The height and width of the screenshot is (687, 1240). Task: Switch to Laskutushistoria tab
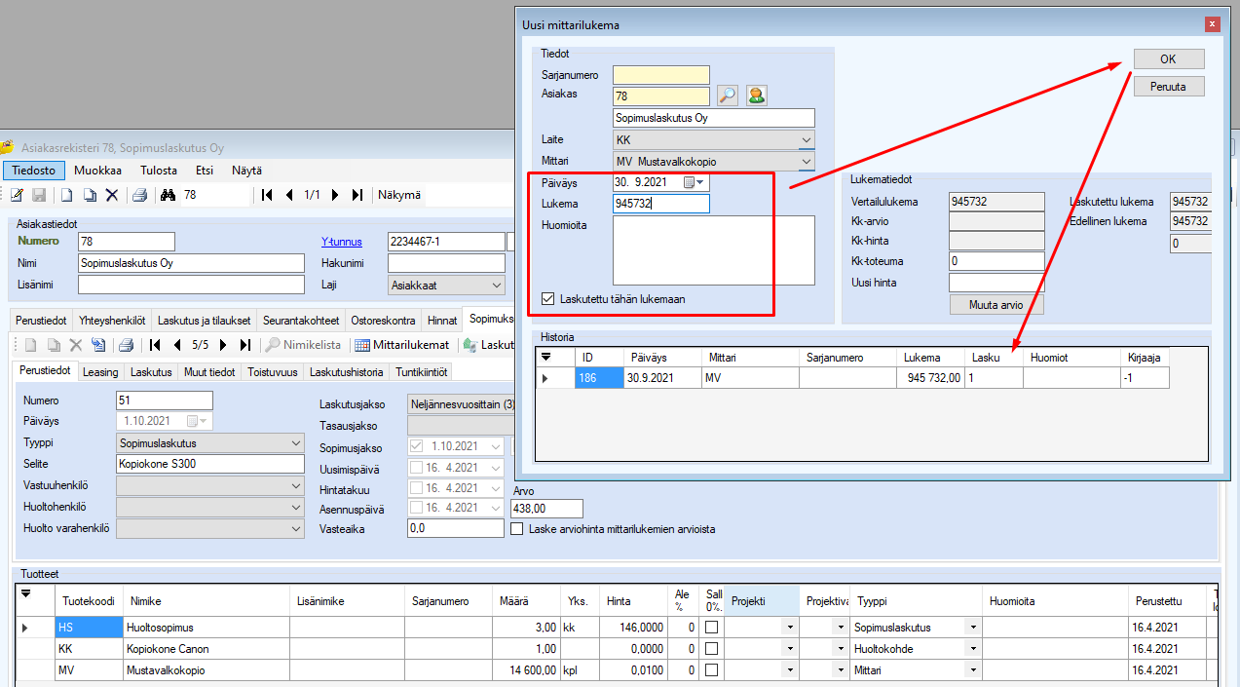click(x=346, y=372)
